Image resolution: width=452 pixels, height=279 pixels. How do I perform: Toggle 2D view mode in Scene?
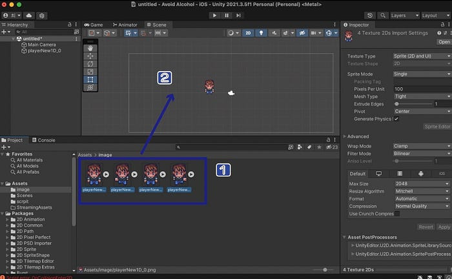pyautogui.click(x=247, y=32)
